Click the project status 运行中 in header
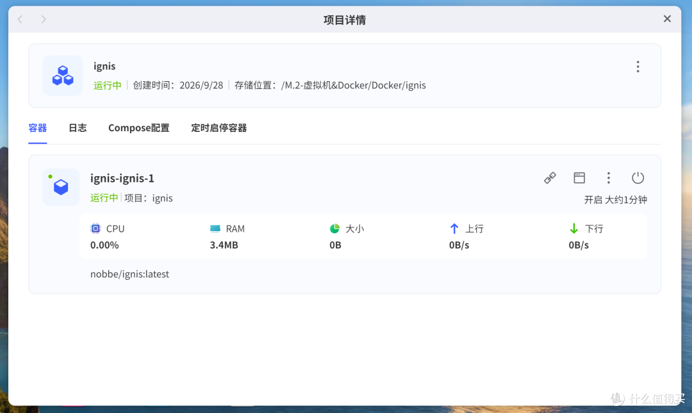 click(x=107, y=85)
